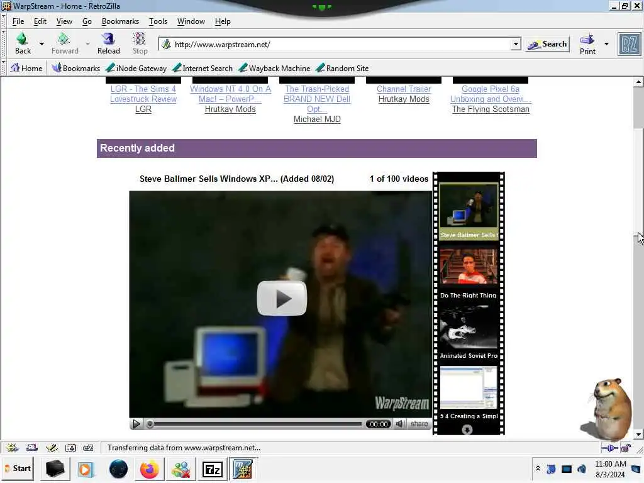
Task: Open the Channel Trailer video link
Action: [404, 89]
